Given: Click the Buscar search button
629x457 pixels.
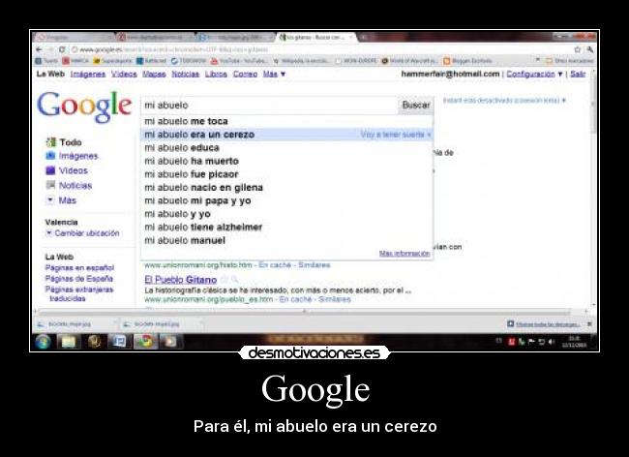Looking at the screenshot, I should (415, 106).
